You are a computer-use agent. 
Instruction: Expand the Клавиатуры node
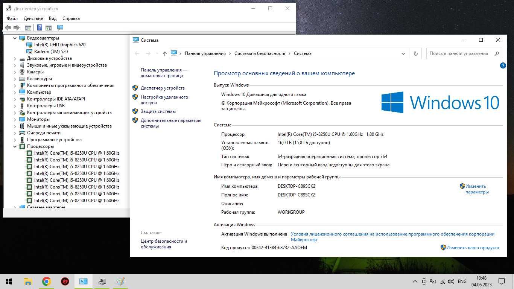pos(15,79)
